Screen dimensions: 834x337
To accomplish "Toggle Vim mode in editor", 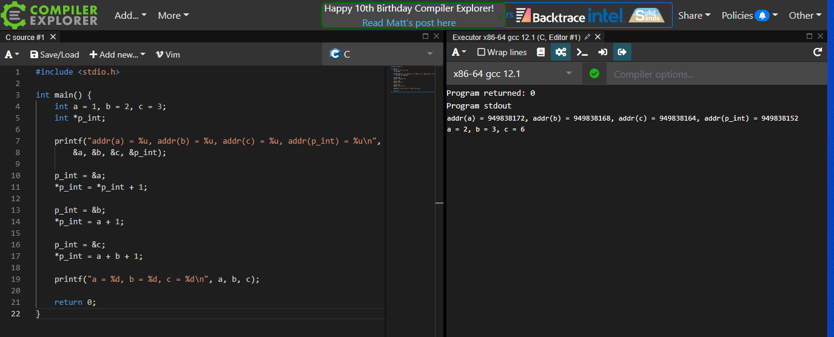I will coord(168,55).
